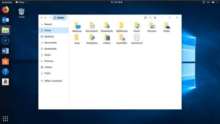Click the path bar left chevron
Viewport: 220px width, 124px height.
point(50,17)
